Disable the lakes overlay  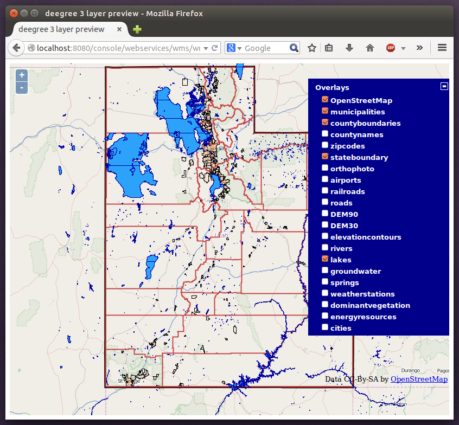pyautogui.click(x=324, y=259)
